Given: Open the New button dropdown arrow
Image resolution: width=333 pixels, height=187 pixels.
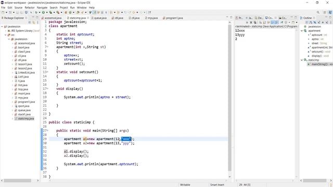Looking at the screenshot, I should pos(6,12).
